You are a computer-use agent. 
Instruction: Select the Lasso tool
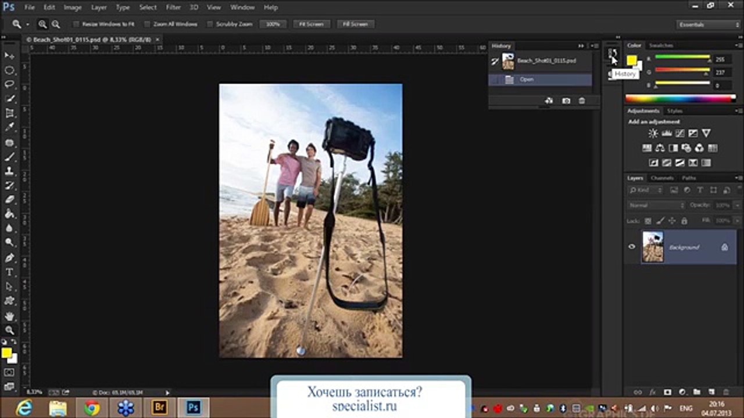click(x=9, y=85)
